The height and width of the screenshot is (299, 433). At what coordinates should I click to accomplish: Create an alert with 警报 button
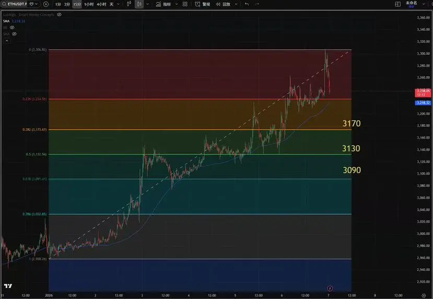click(x=203, y=4)
